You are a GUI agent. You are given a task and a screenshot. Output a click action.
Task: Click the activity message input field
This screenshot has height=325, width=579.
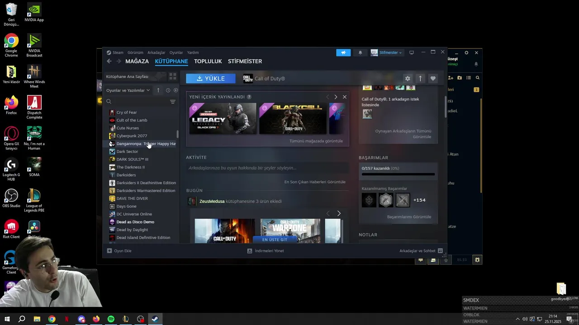[267, 168]
